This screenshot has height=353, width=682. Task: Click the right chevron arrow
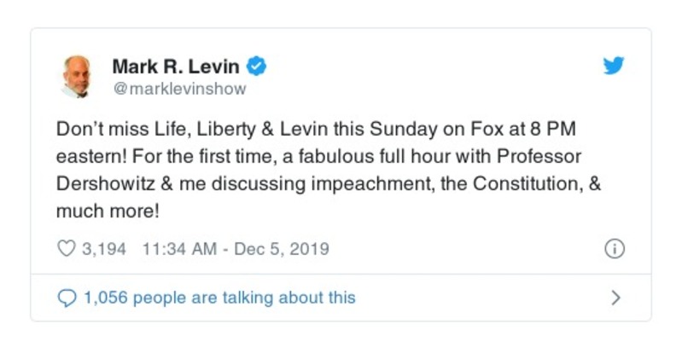tap(615, 298)
